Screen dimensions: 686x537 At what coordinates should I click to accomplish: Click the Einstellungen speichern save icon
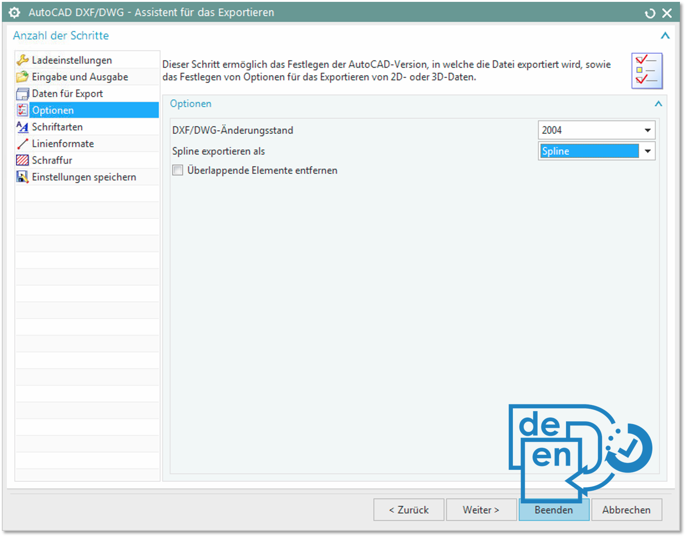click(x=22, y=177)
